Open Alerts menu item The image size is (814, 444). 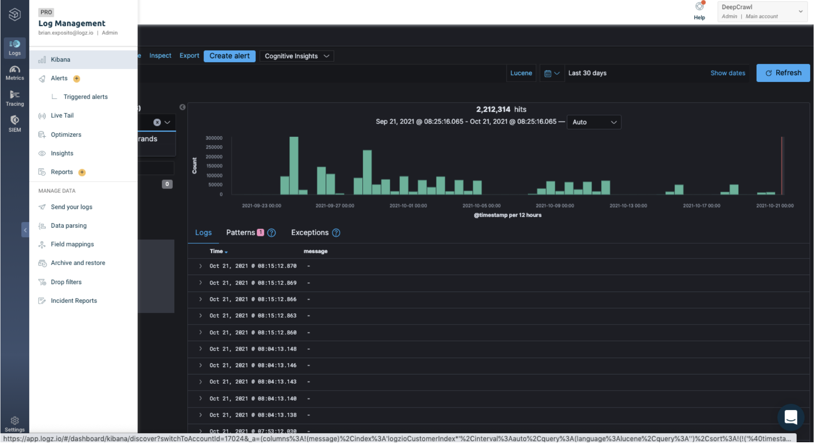59,79
